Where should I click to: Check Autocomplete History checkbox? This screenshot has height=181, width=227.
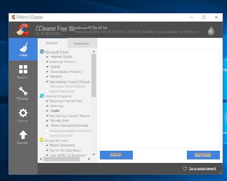[47, 130]
